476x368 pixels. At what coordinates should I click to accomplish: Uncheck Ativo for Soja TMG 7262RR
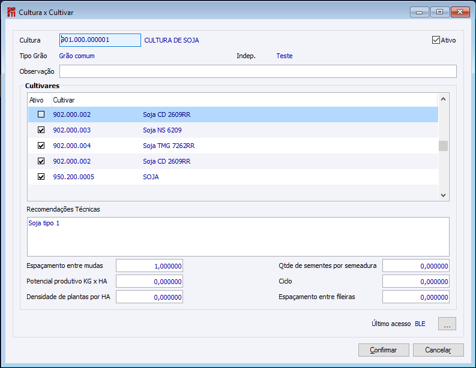click(x=41, y=146)
